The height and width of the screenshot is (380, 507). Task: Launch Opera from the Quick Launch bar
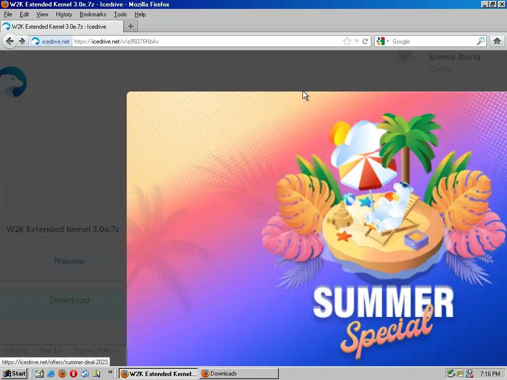click(73, 374)
